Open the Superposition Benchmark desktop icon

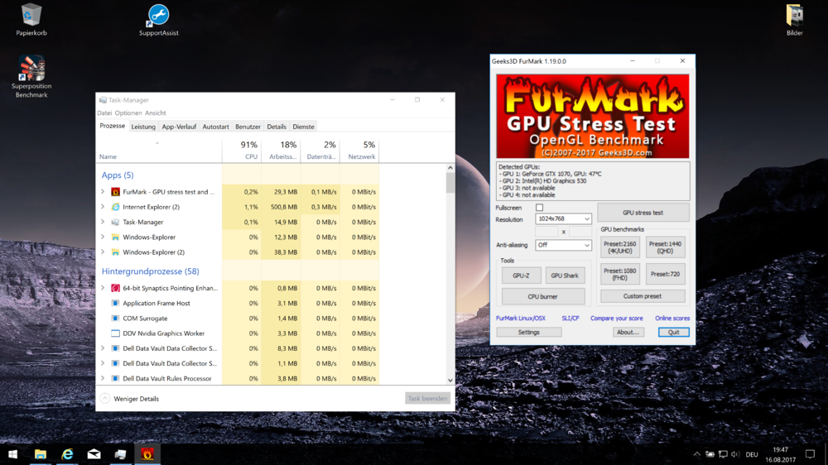pos(31,70)
